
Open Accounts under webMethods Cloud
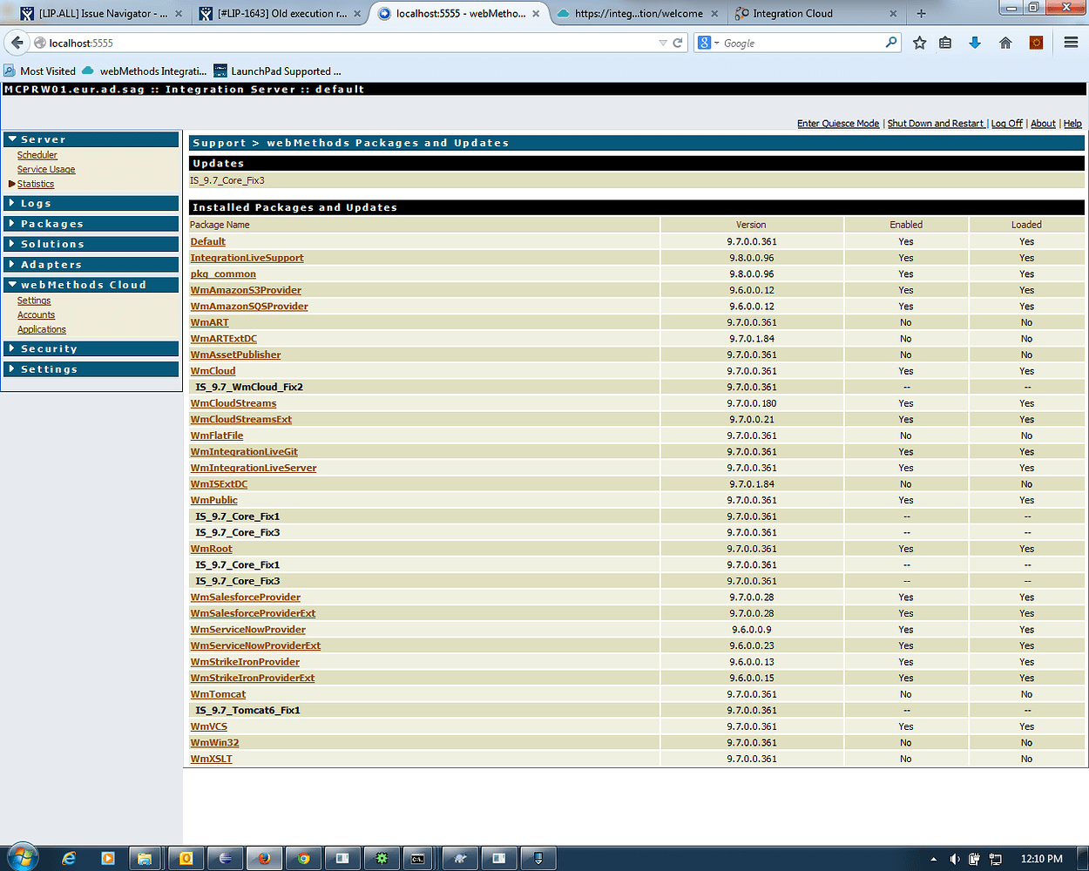click(x=36, y=315)
